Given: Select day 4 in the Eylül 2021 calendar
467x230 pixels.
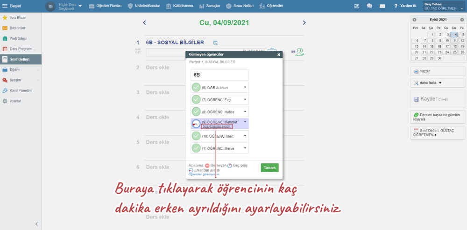Looking at the screenshot, I should 454,35.
